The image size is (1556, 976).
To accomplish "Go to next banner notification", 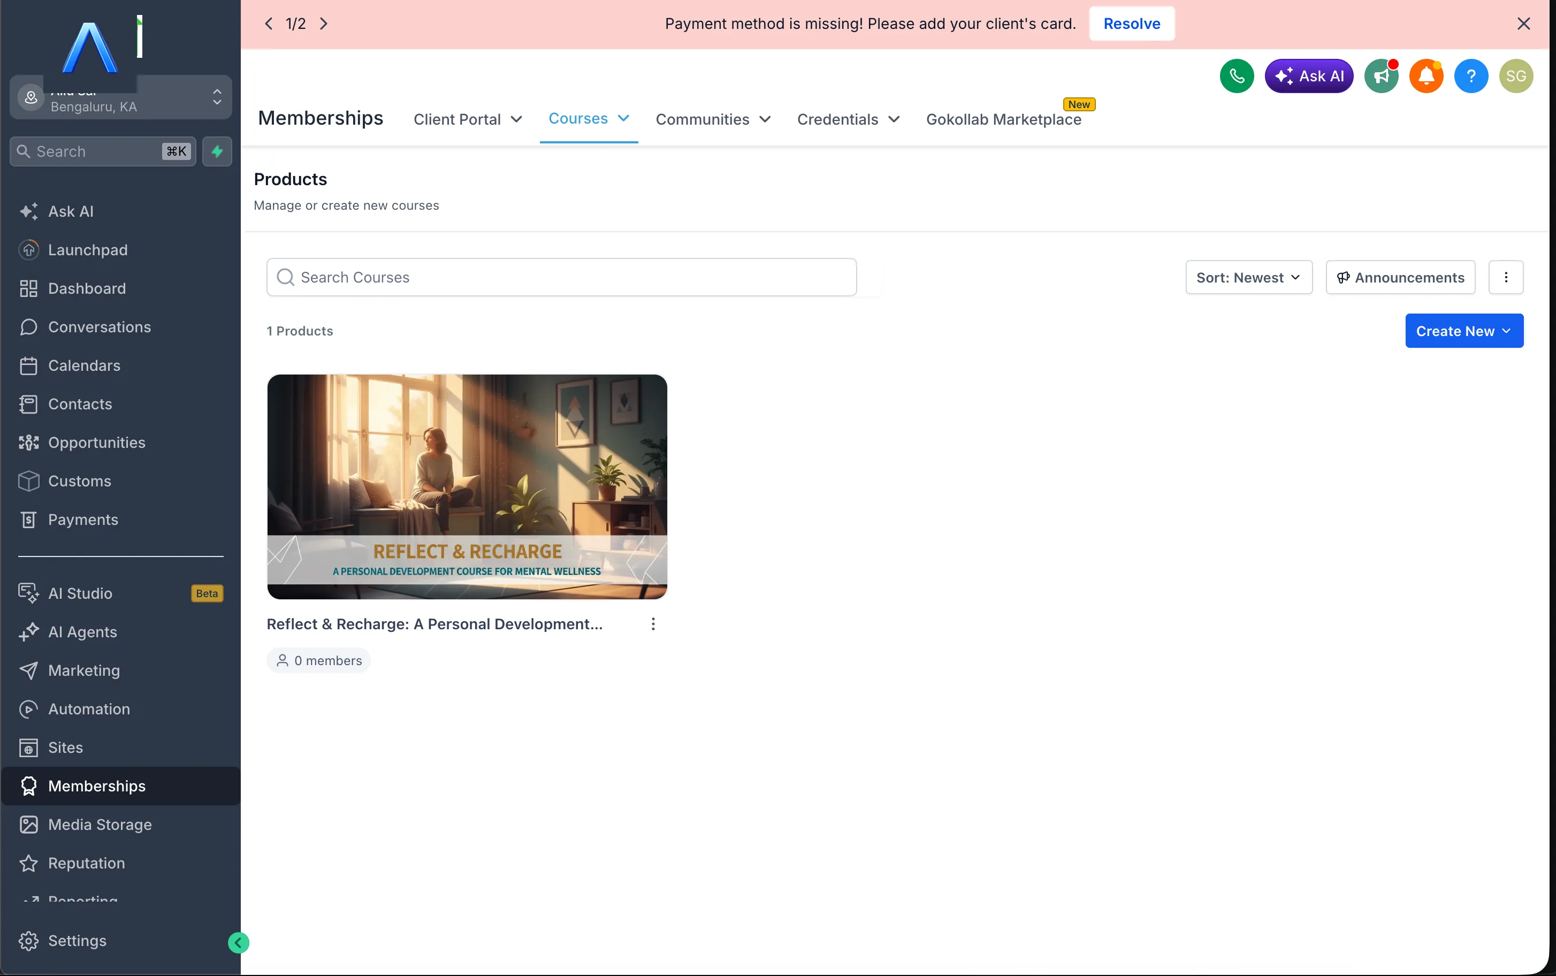I will (x=324, y=24).
